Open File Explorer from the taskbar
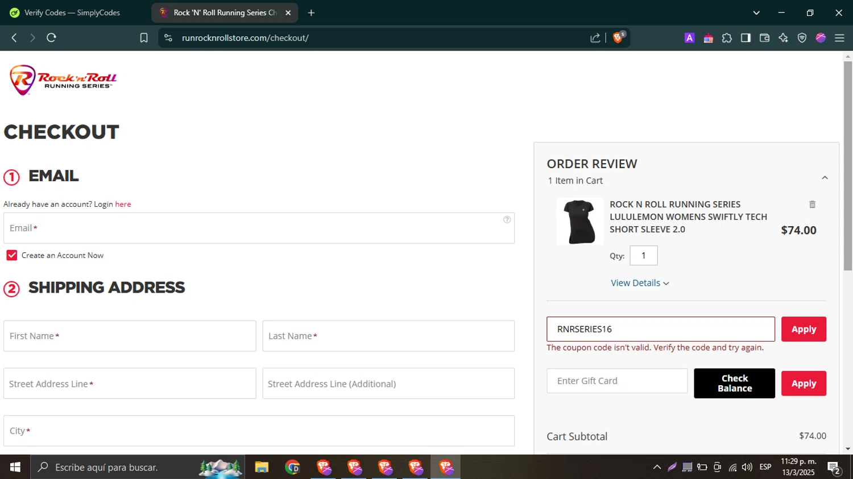The width and height of the screenshot is (853, 479). 262,467
